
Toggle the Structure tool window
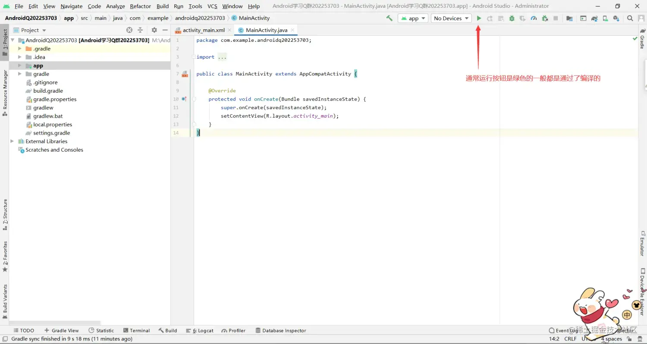5,214
